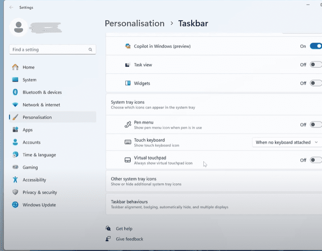Expand the Taskbar behaviours section
Screen dimensions: 322x251
(212, 204)
